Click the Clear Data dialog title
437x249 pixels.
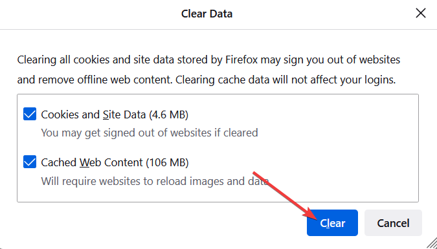[207, 14]
